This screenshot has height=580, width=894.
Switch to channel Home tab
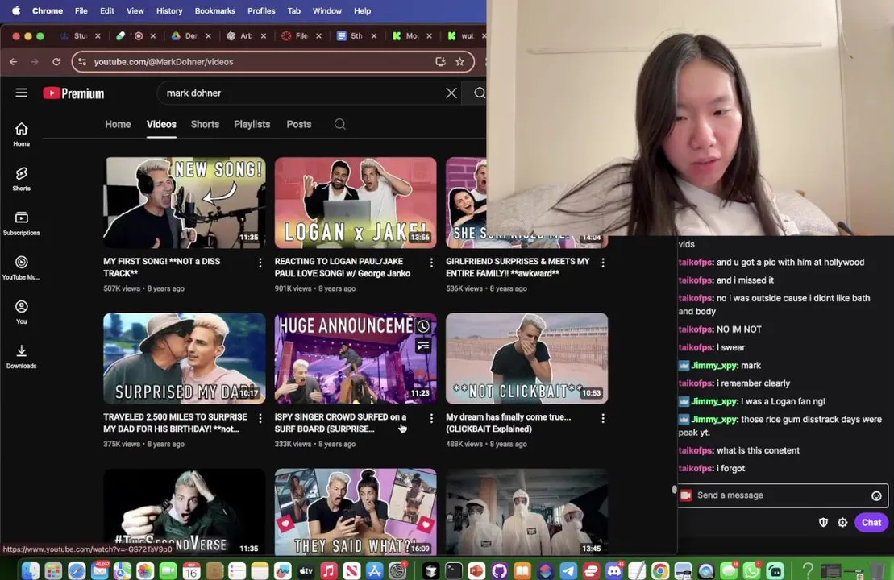pyautogui.click(x=118, y=124)
